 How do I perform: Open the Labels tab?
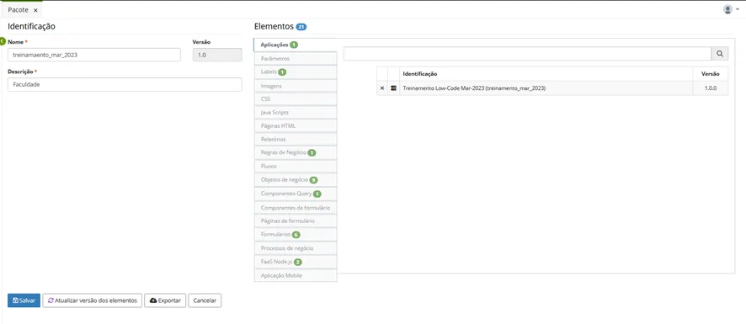[296, 72]
